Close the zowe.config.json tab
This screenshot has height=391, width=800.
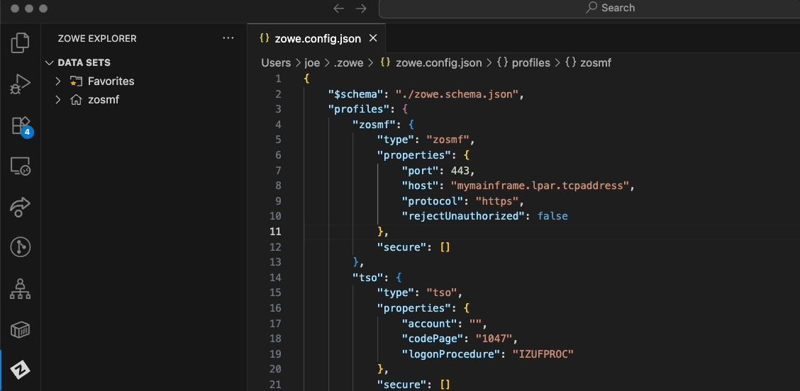373,38
